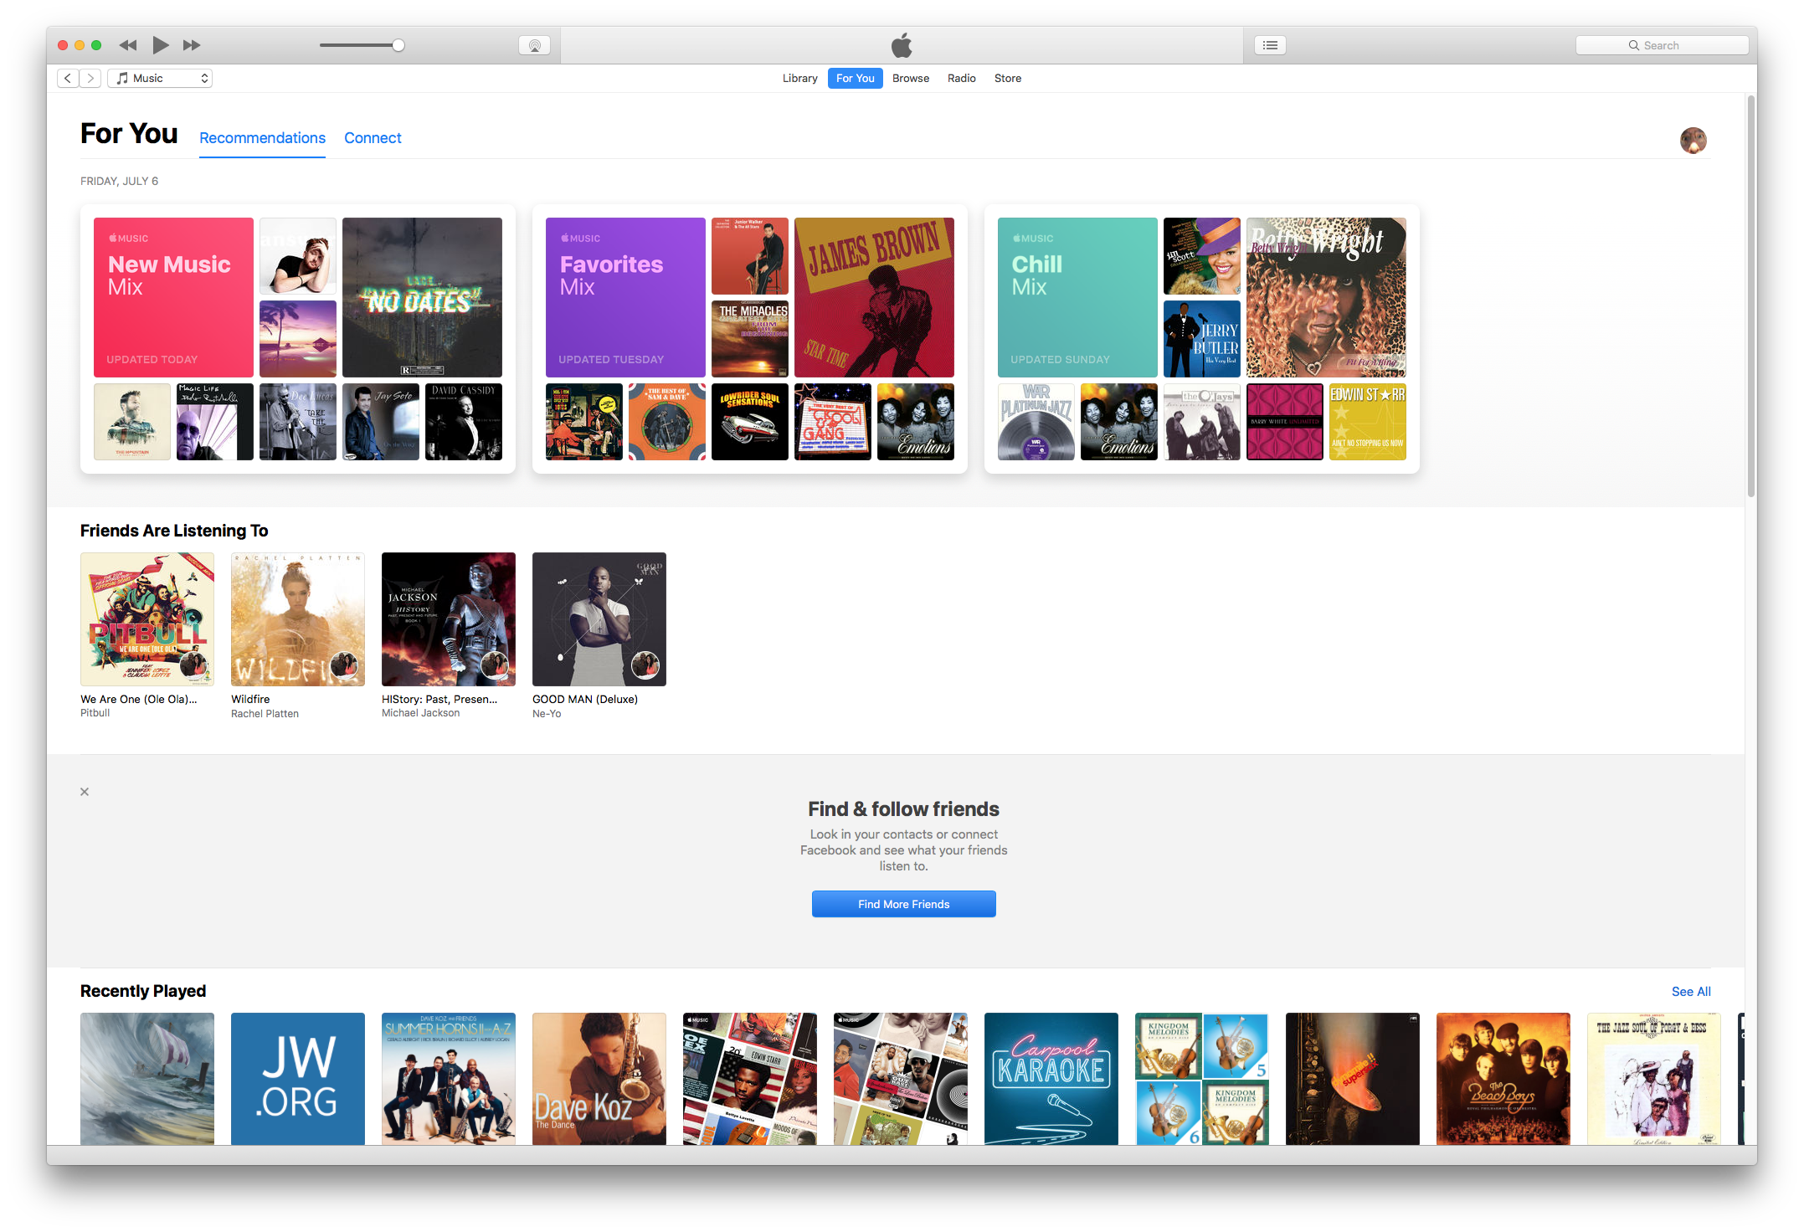Open the Kingdom Melodies tile

coord(1202,1079)
